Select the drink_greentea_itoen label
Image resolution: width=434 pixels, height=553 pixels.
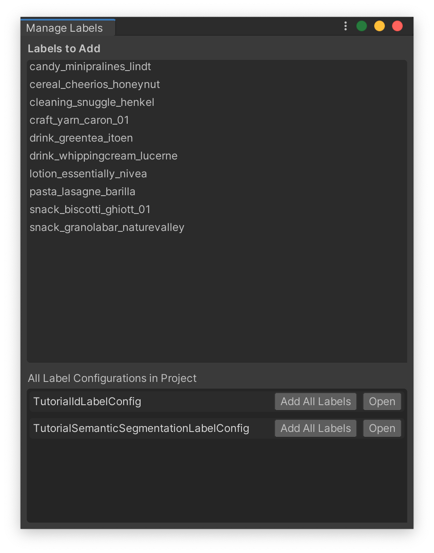(x=81, y=138)
